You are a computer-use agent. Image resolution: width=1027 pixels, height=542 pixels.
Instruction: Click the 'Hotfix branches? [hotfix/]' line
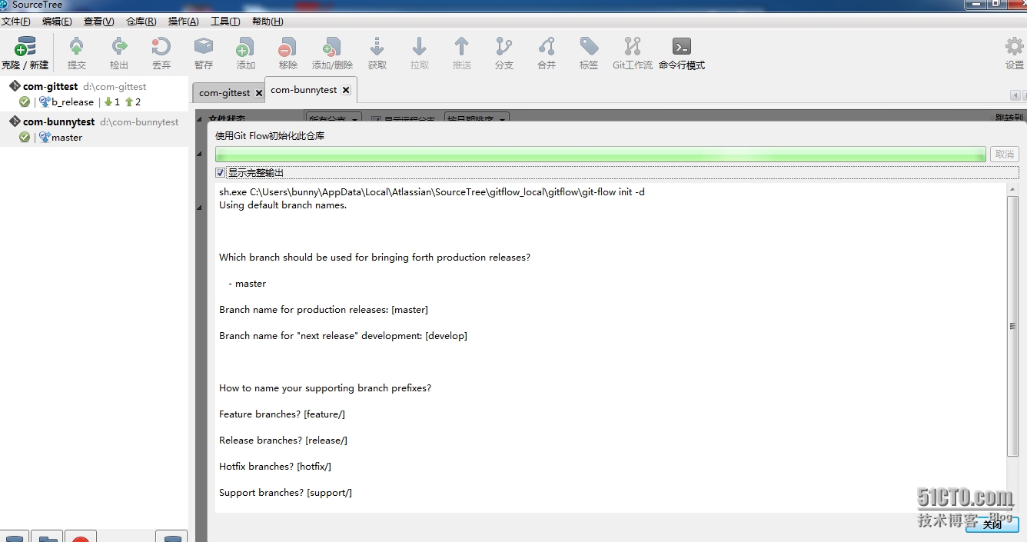click(275, 467)
